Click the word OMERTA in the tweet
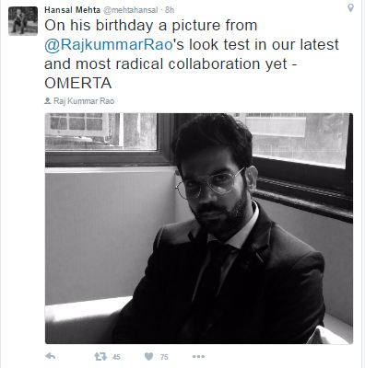 (78, 84)
